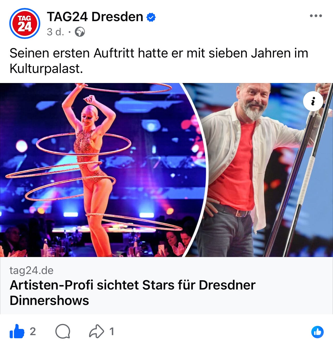Open the 'TAG24 Dresden' page name
This screenshot has height=347, width=333.
(x=95, y=17)
